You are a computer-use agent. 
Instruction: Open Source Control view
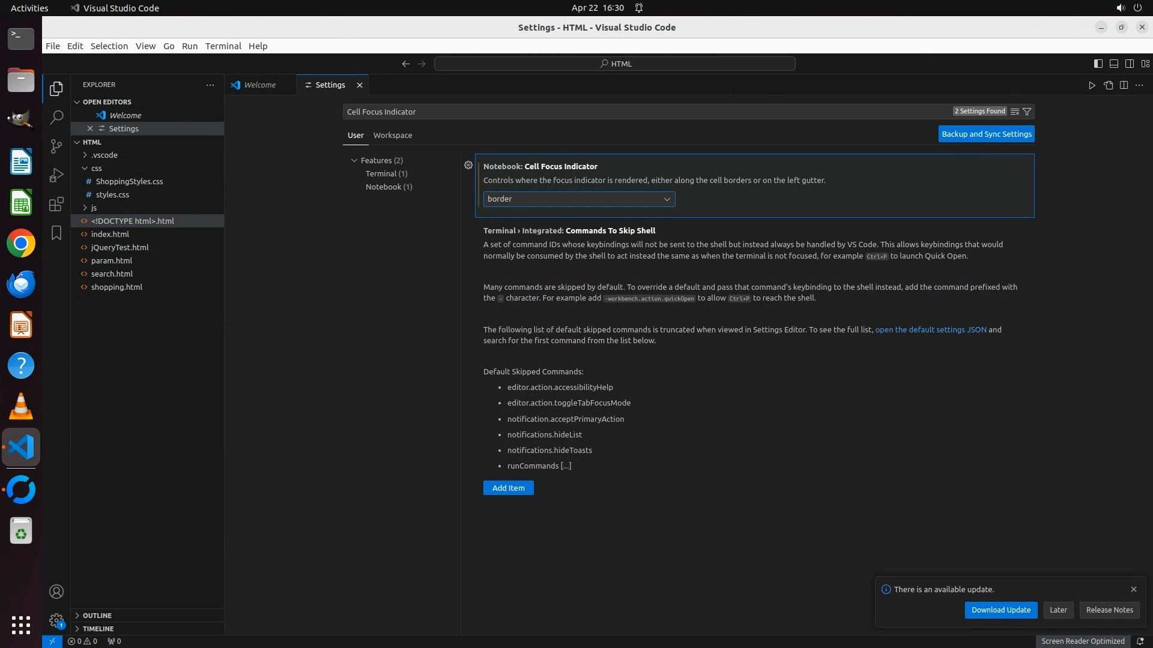[x=56, y=146]
